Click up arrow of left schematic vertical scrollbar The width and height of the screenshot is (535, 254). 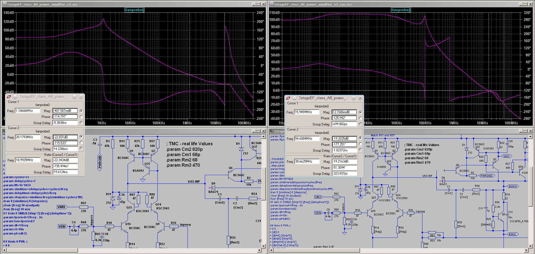263,136
